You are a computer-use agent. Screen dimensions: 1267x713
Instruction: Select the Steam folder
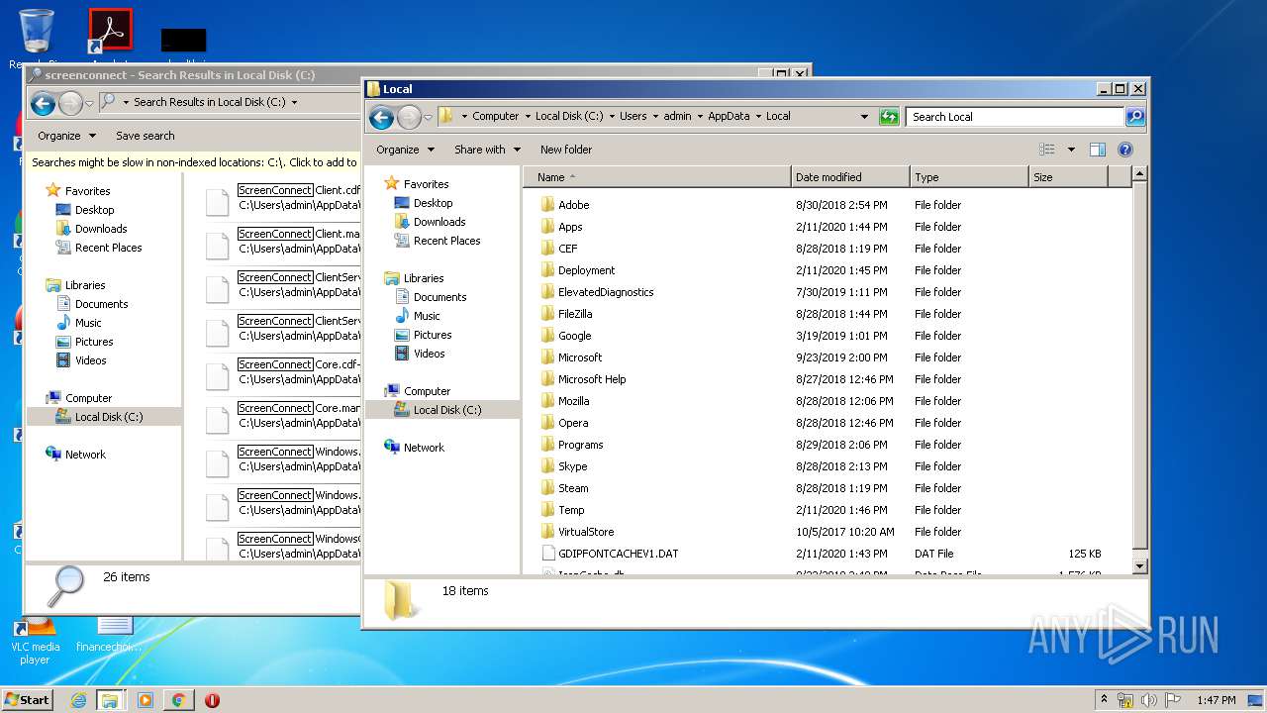click(573, 488)
